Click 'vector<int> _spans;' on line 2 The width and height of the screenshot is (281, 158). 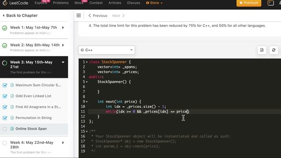[117, 67]
